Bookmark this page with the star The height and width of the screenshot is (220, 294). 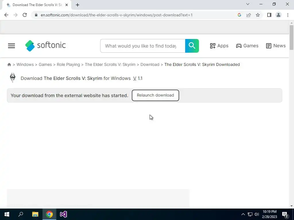tap(258, 15)
